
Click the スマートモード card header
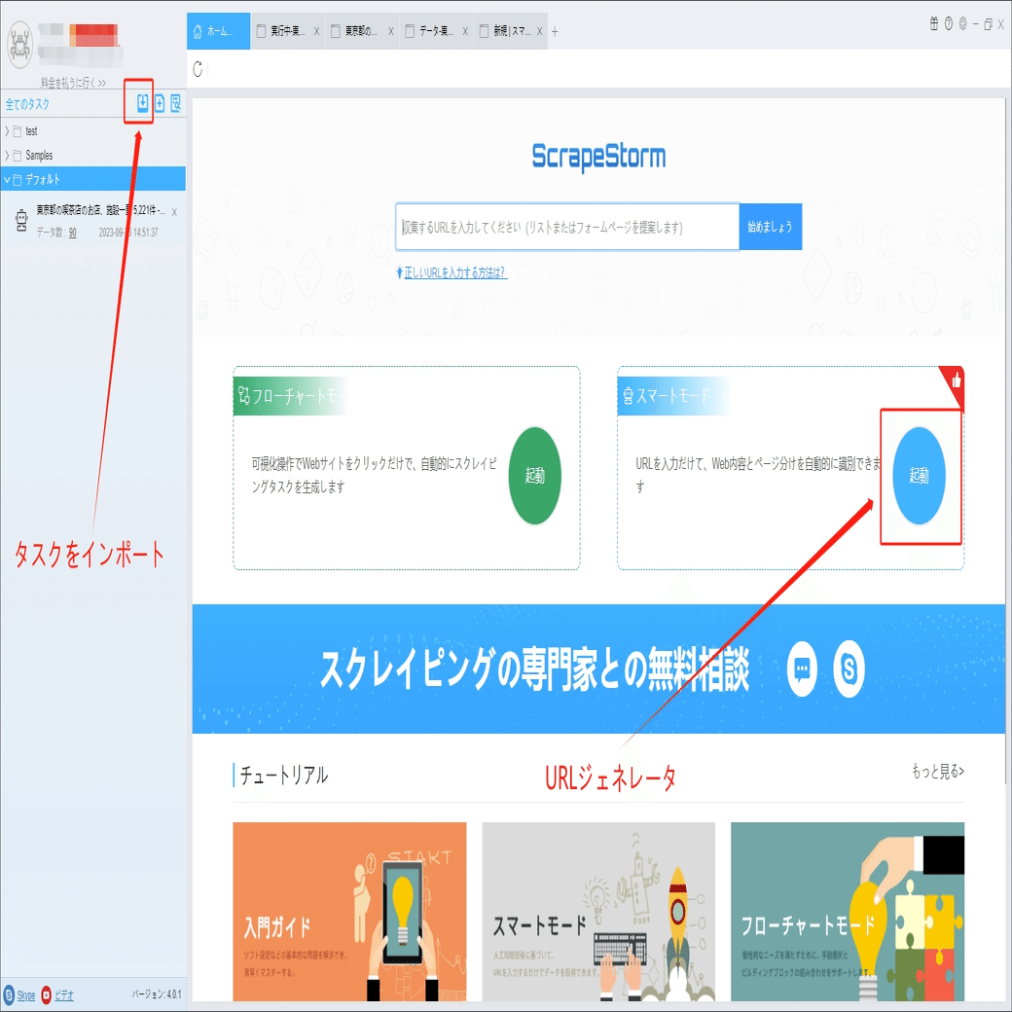click(673, 395)
